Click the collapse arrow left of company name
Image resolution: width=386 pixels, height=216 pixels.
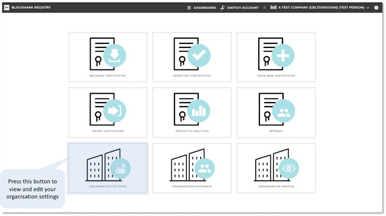[264, 8]
